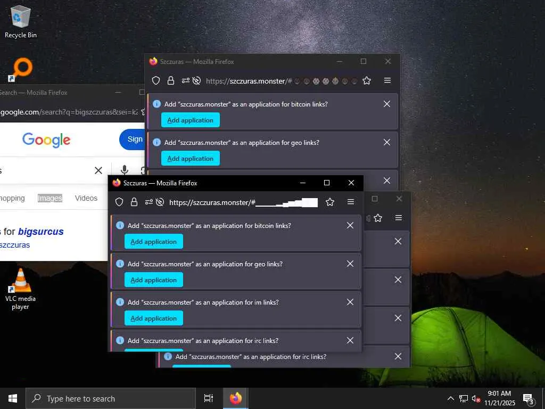Image resolution: width=545 pixels, height=409 pixels.
Task: Click the taskbar search box
Action: [x=111, y=398]
